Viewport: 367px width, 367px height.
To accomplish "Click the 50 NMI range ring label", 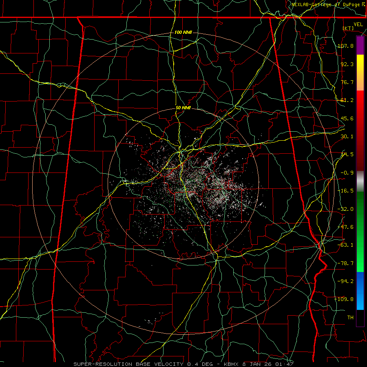I will tap(183, 108).
